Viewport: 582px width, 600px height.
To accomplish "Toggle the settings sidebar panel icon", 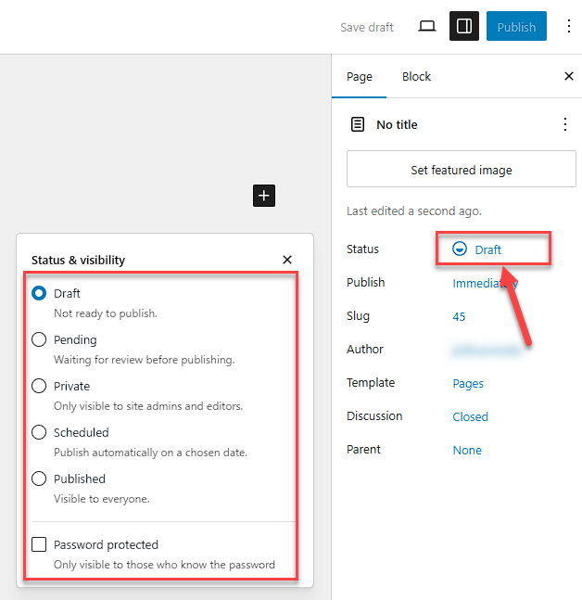I will tap(464, 27).
